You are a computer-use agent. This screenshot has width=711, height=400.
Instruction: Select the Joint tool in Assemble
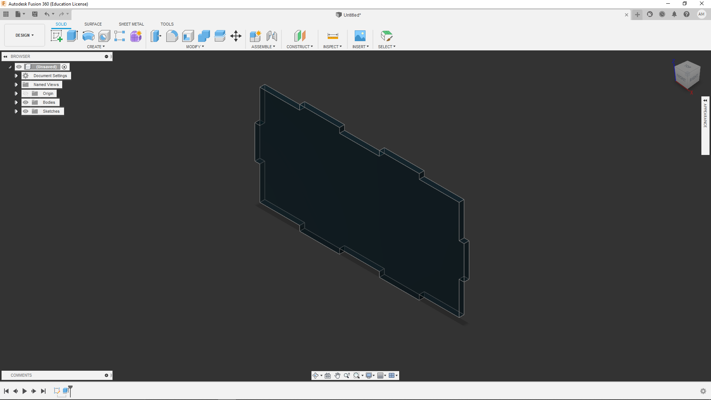point(272,36)
